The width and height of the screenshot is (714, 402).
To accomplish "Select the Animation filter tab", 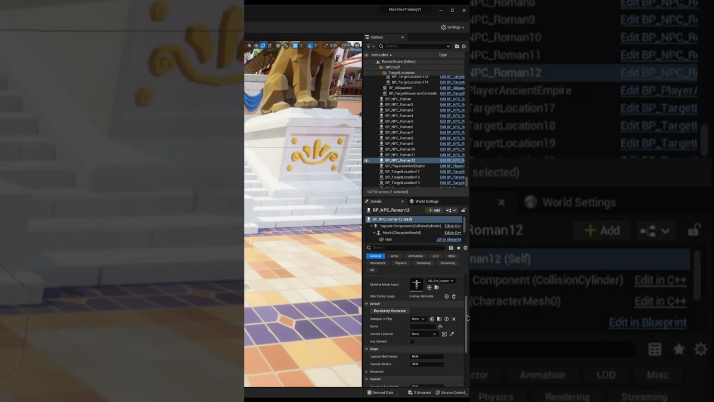I will pyautogui.click(x=416, y=256).
